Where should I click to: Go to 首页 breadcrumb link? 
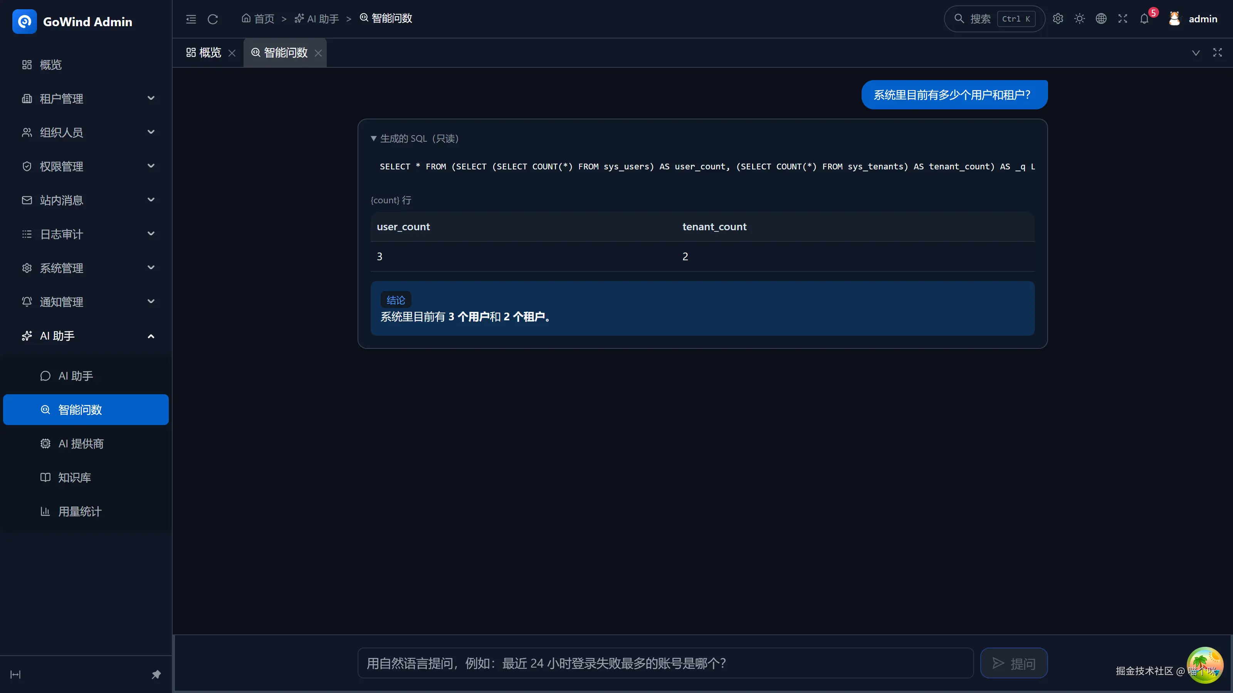[x=258, y=18]
